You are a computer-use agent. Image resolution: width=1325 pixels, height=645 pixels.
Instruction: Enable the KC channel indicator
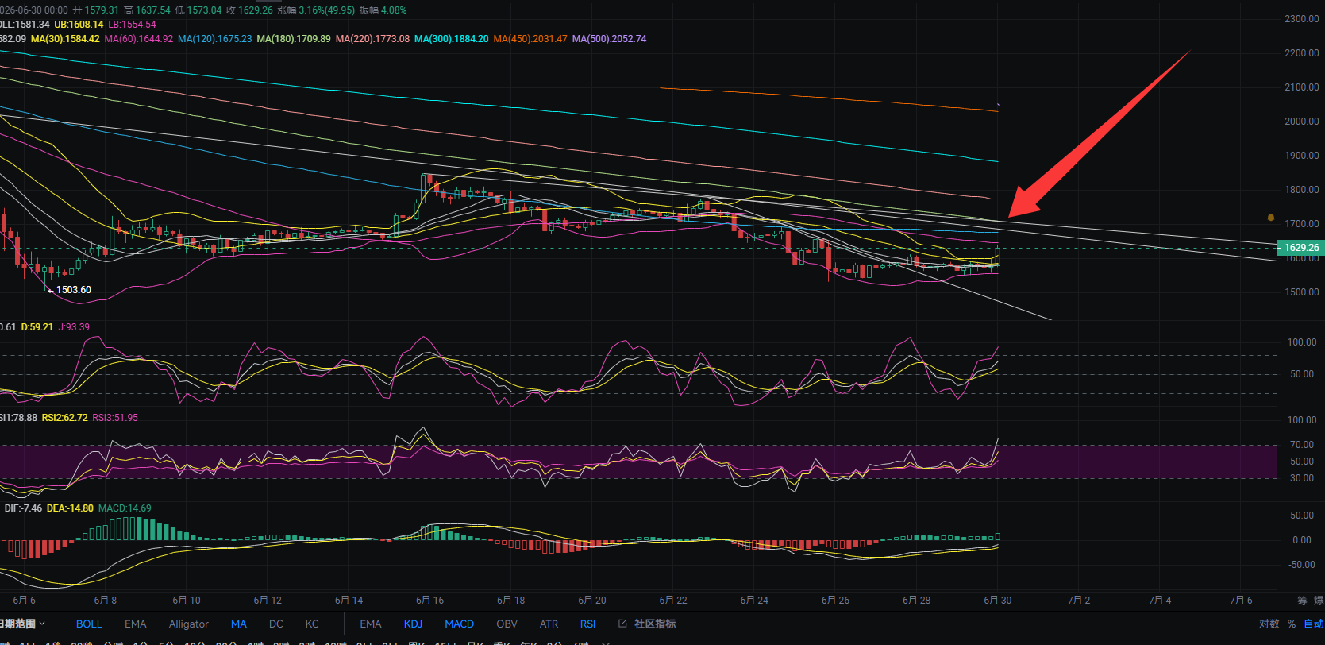312,624
